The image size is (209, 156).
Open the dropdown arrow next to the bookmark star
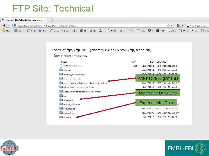pyautogui.click(x=172, y=26)
